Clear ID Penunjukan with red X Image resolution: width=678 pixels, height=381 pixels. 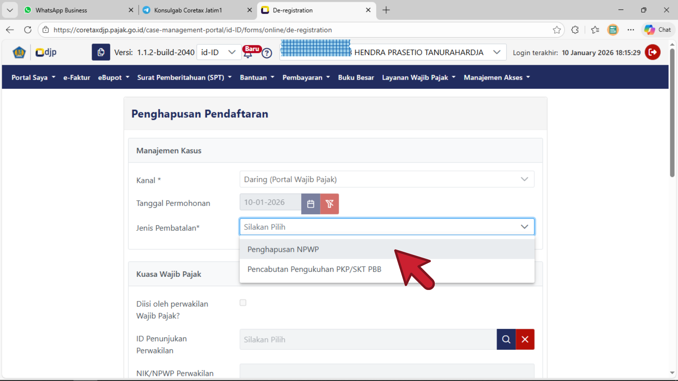click(x=525, y=340)
